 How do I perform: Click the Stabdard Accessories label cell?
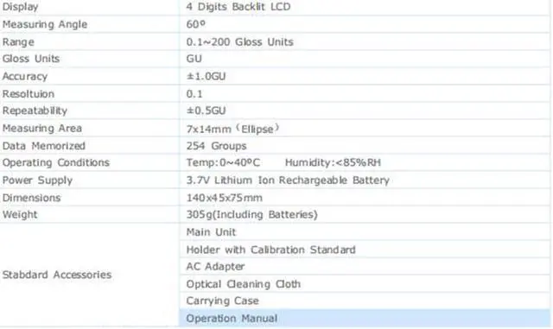(90, 275)
